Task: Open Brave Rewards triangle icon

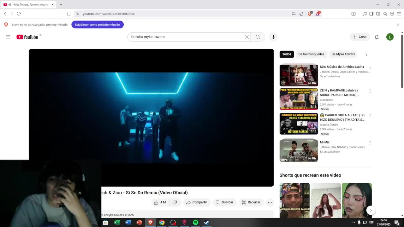Action: 318,14
